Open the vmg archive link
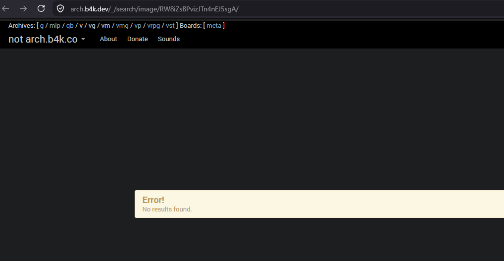The height and width of the screenshot is (261, 504). pos(122,26)
